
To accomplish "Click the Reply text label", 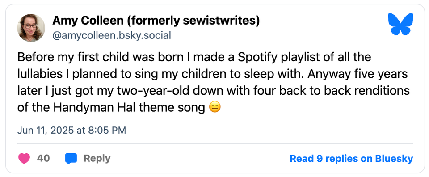I will click(97, 159).
